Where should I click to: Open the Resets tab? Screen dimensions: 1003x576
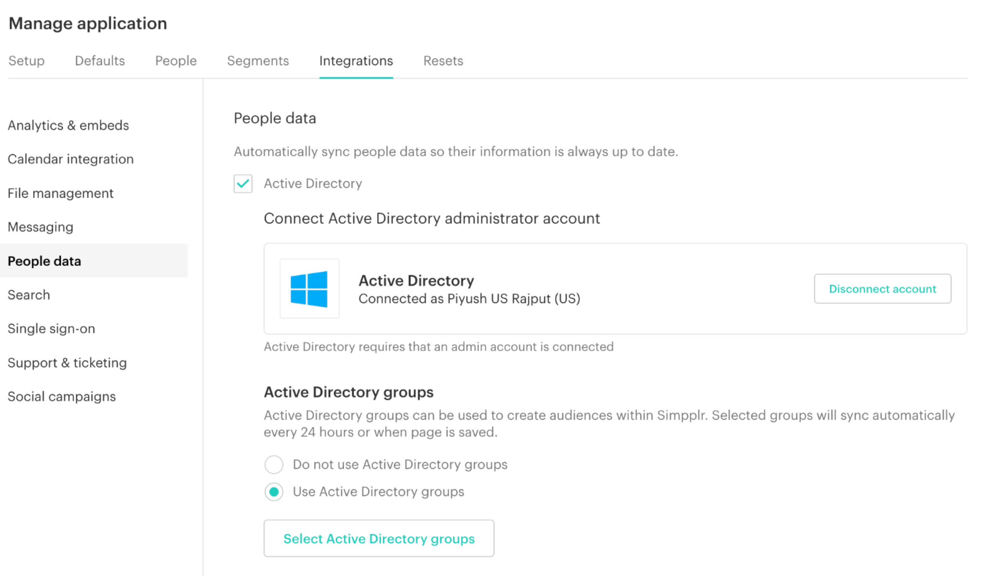pyautogui.click(x=443, y=61)
